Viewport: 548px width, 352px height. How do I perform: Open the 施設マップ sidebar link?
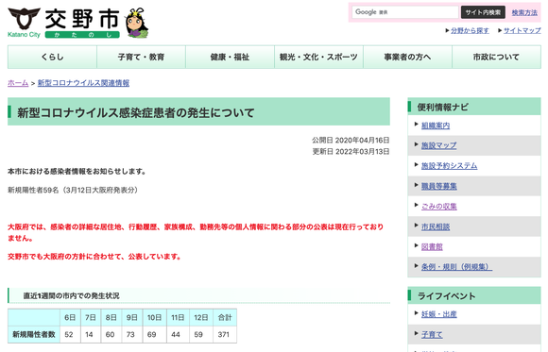point(438,145)
